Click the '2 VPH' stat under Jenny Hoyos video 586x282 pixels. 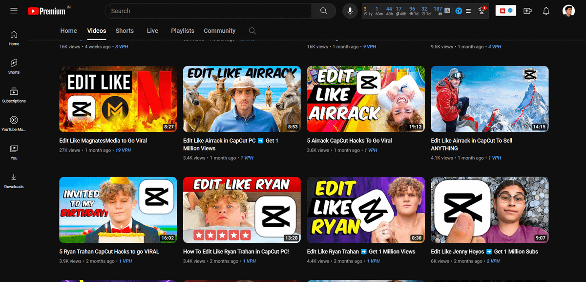coord(493,261)
